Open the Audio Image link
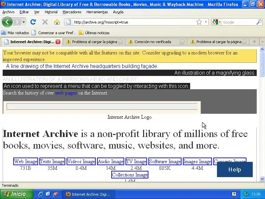Screen dimensions: 265x199 (111, 162)
